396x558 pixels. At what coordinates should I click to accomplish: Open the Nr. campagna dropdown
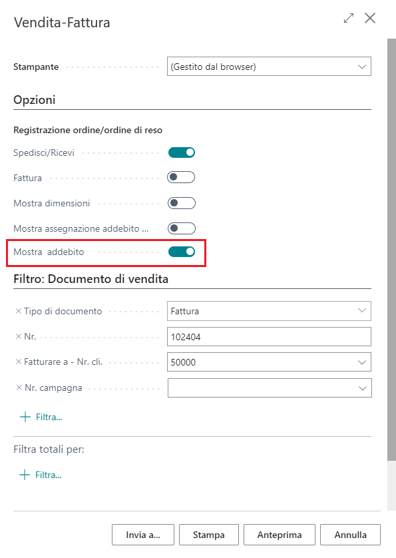click(361, 388)
